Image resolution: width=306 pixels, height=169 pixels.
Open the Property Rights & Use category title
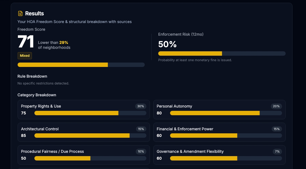41,106
